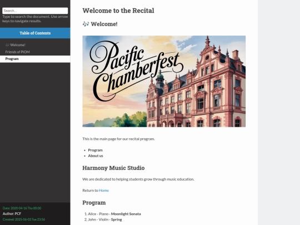Open the Table of Contents header
The width and height of the screenshot is (300, 225).
point(35,33)
